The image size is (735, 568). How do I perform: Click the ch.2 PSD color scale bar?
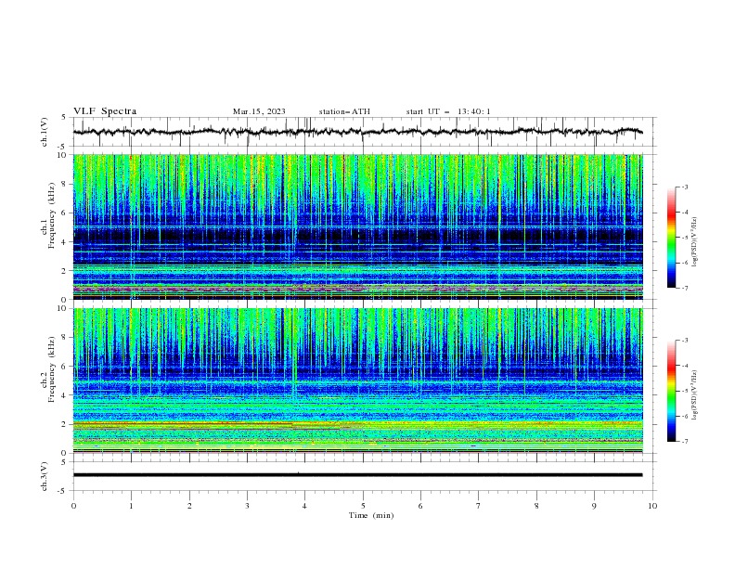point(672,391)
